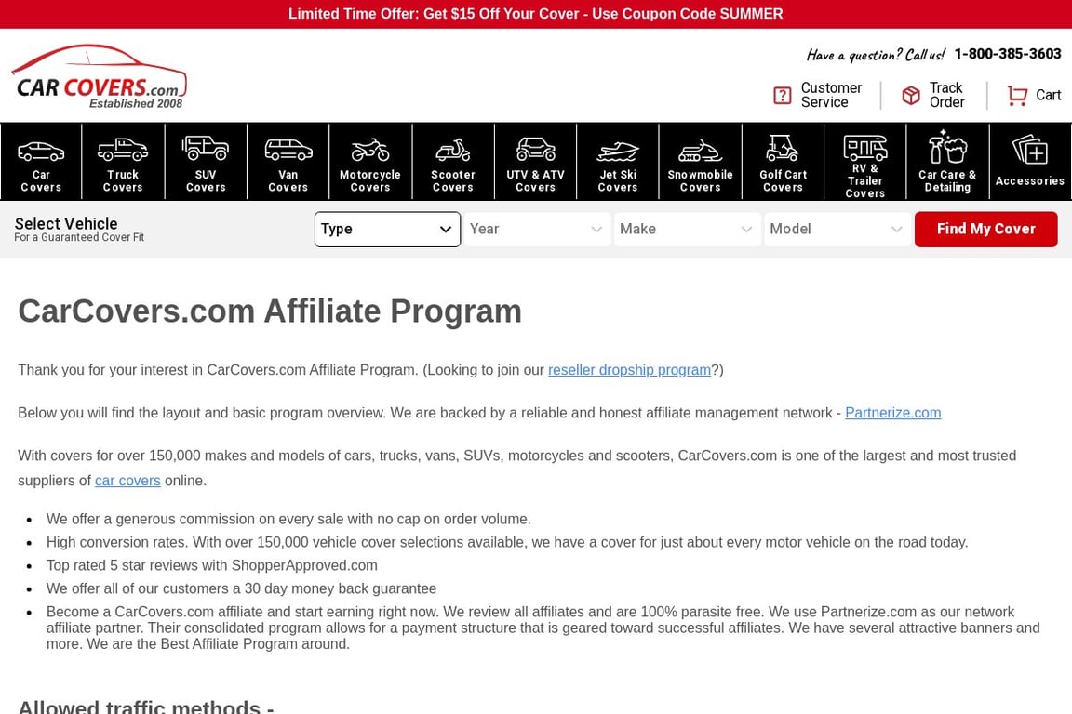Screen dimensions: 1072x714
Task: Click the Cart text link
Action: pos(1048,95)
